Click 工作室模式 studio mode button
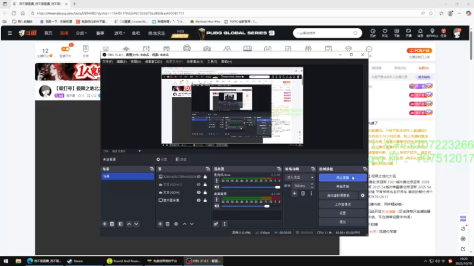Image resolution: width=474 pixels, height=266 pixels. click(x=342, y=204)
